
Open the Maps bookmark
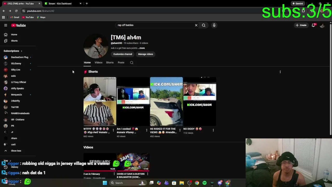41,17
